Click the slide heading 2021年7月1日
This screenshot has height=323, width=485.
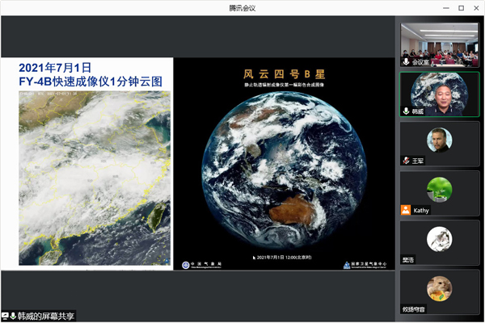coord(55,68)
